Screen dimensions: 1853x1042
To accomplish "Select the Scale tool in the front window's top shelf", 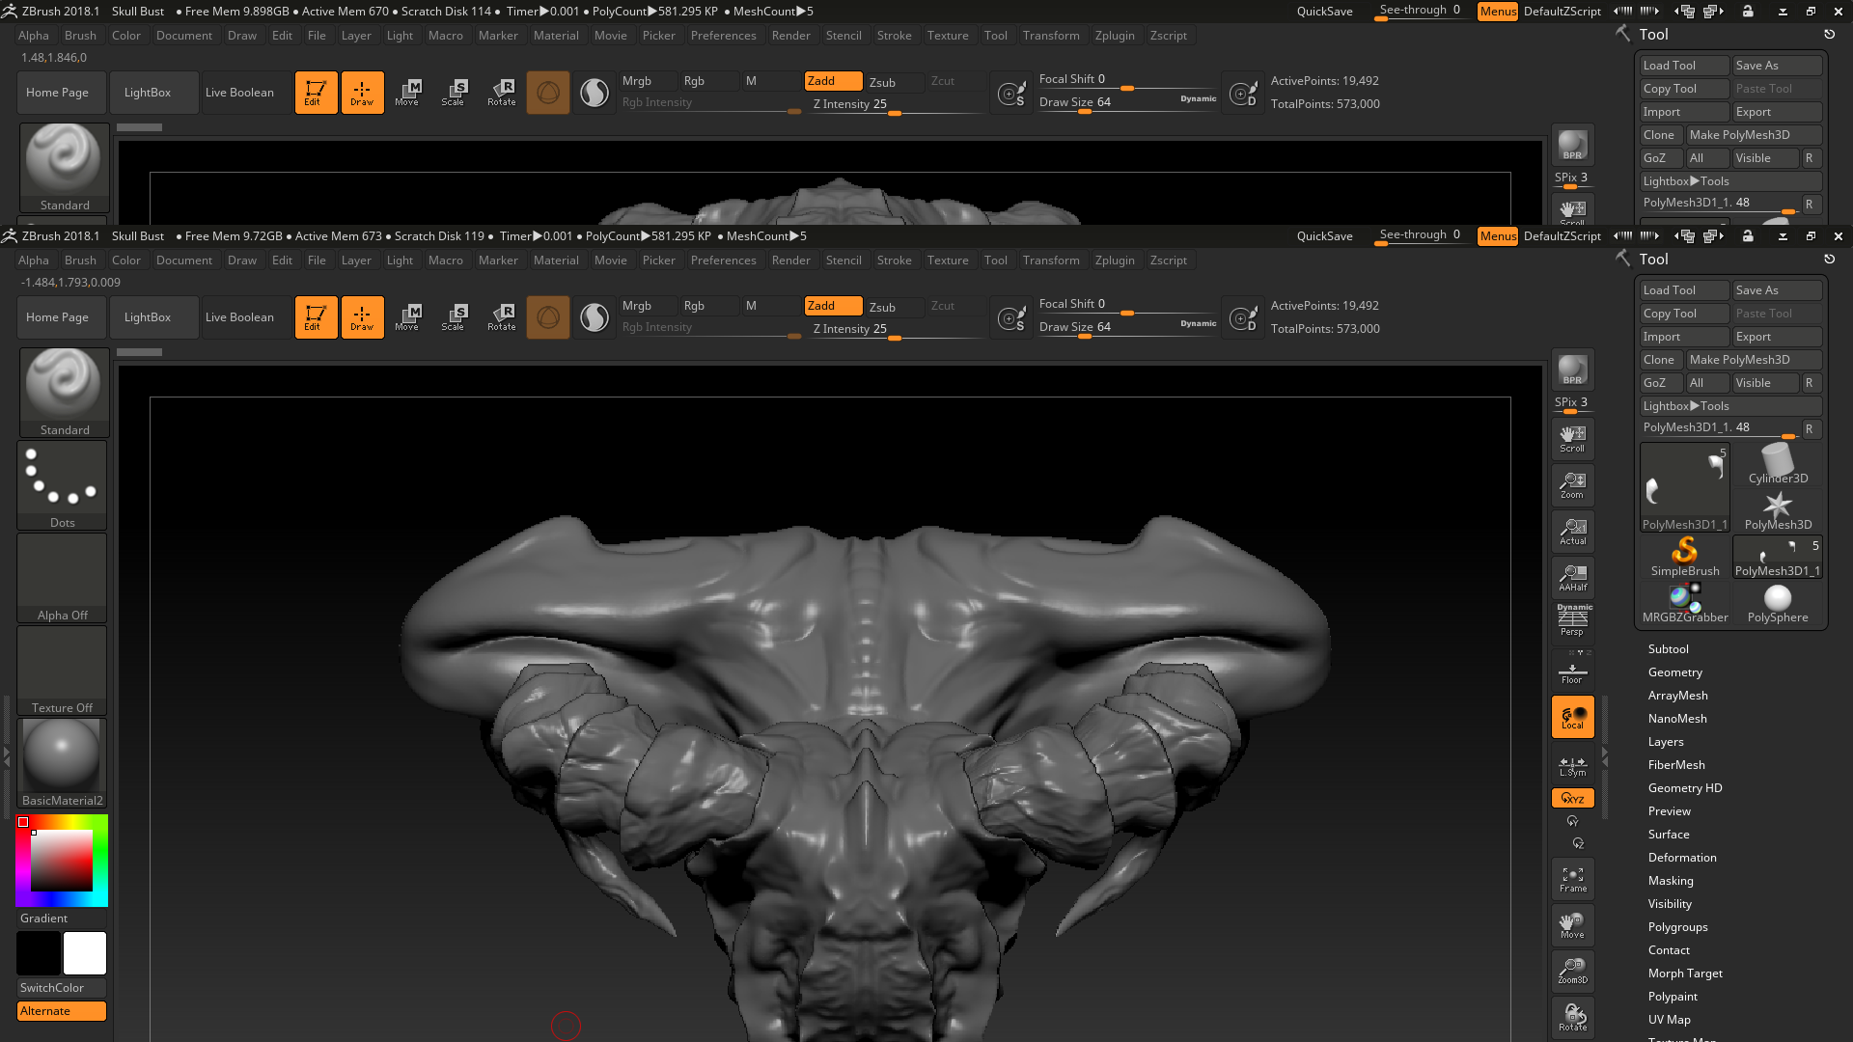I will click(454, 317).
